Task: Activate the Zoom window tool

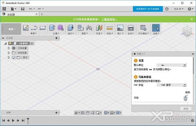Action: (x=93, y=113)
